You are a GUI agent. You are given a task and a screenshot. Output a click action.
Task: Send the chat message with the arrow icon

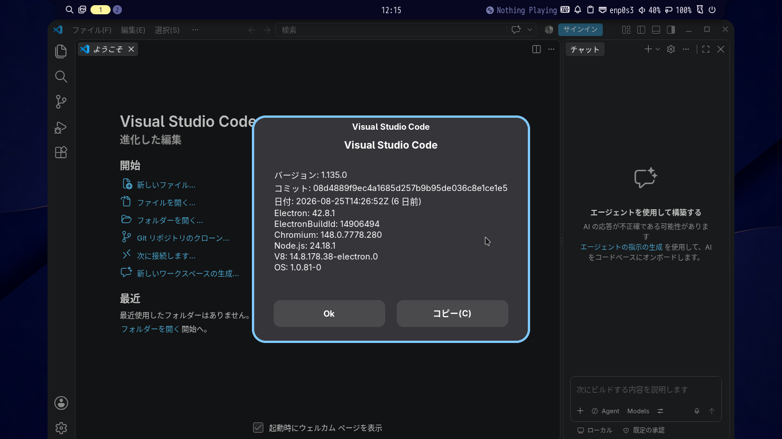712,411
